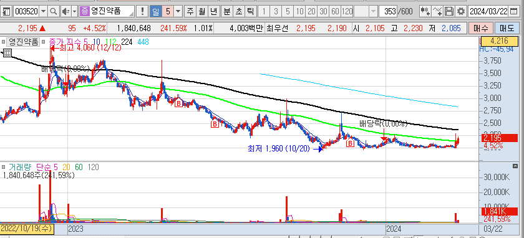Click the grid table icon on the chart
The image size is (524, 238).
click(x=7, y=53)
